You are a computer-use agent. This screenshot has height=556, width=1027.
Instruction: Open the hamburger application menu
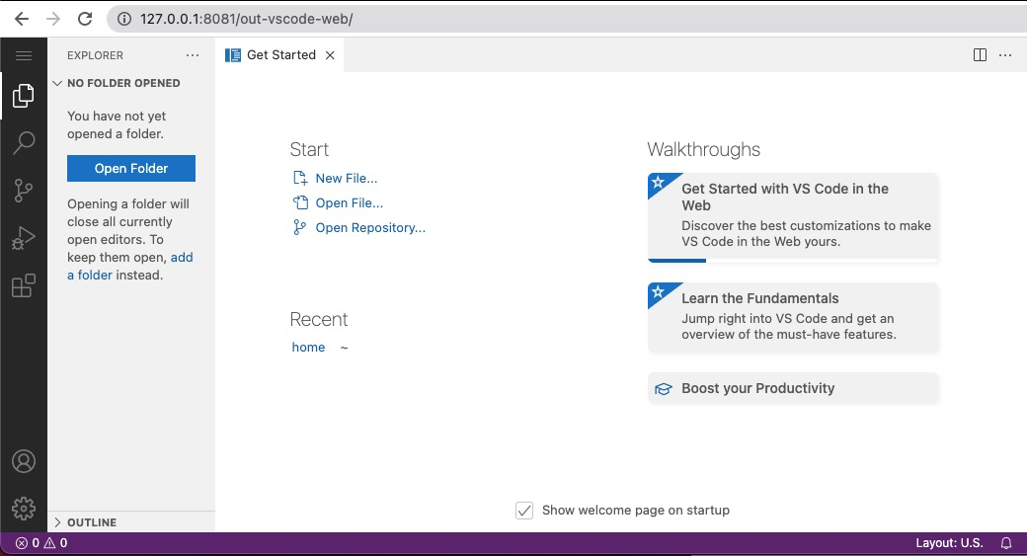[x=24, y=55]
